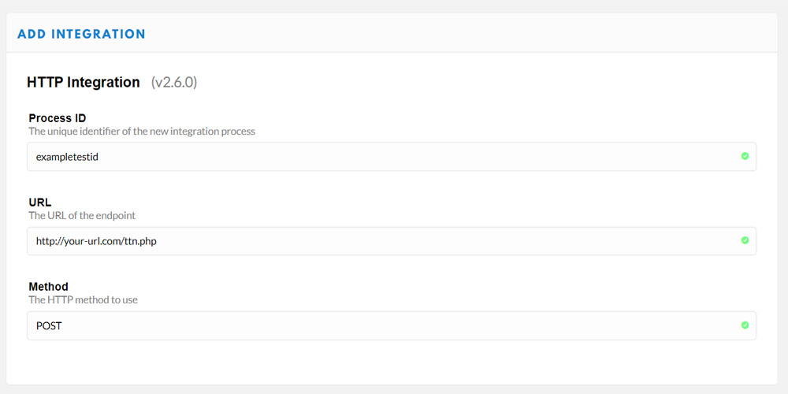Click blank panel area below the Method field
The image size is (788, 394).
click(x=392, y=362)
